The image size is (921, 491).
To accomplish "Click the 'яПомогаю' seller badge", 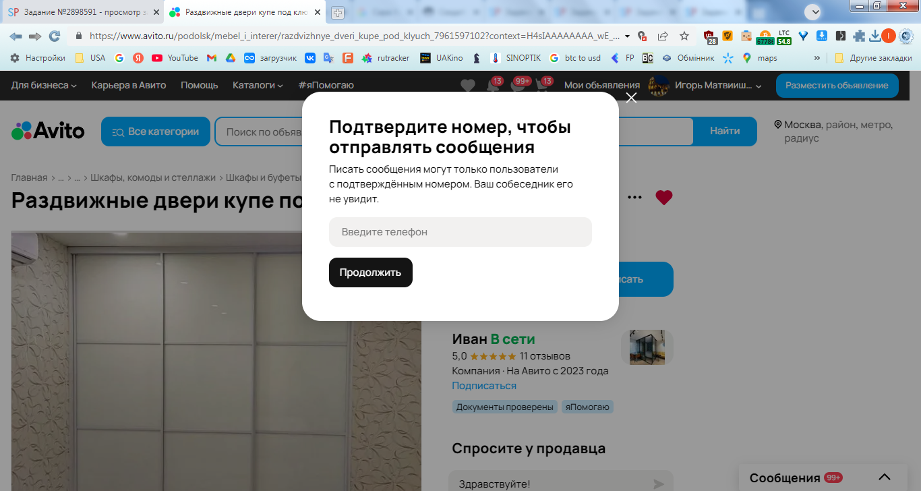I will click(587, 407).
